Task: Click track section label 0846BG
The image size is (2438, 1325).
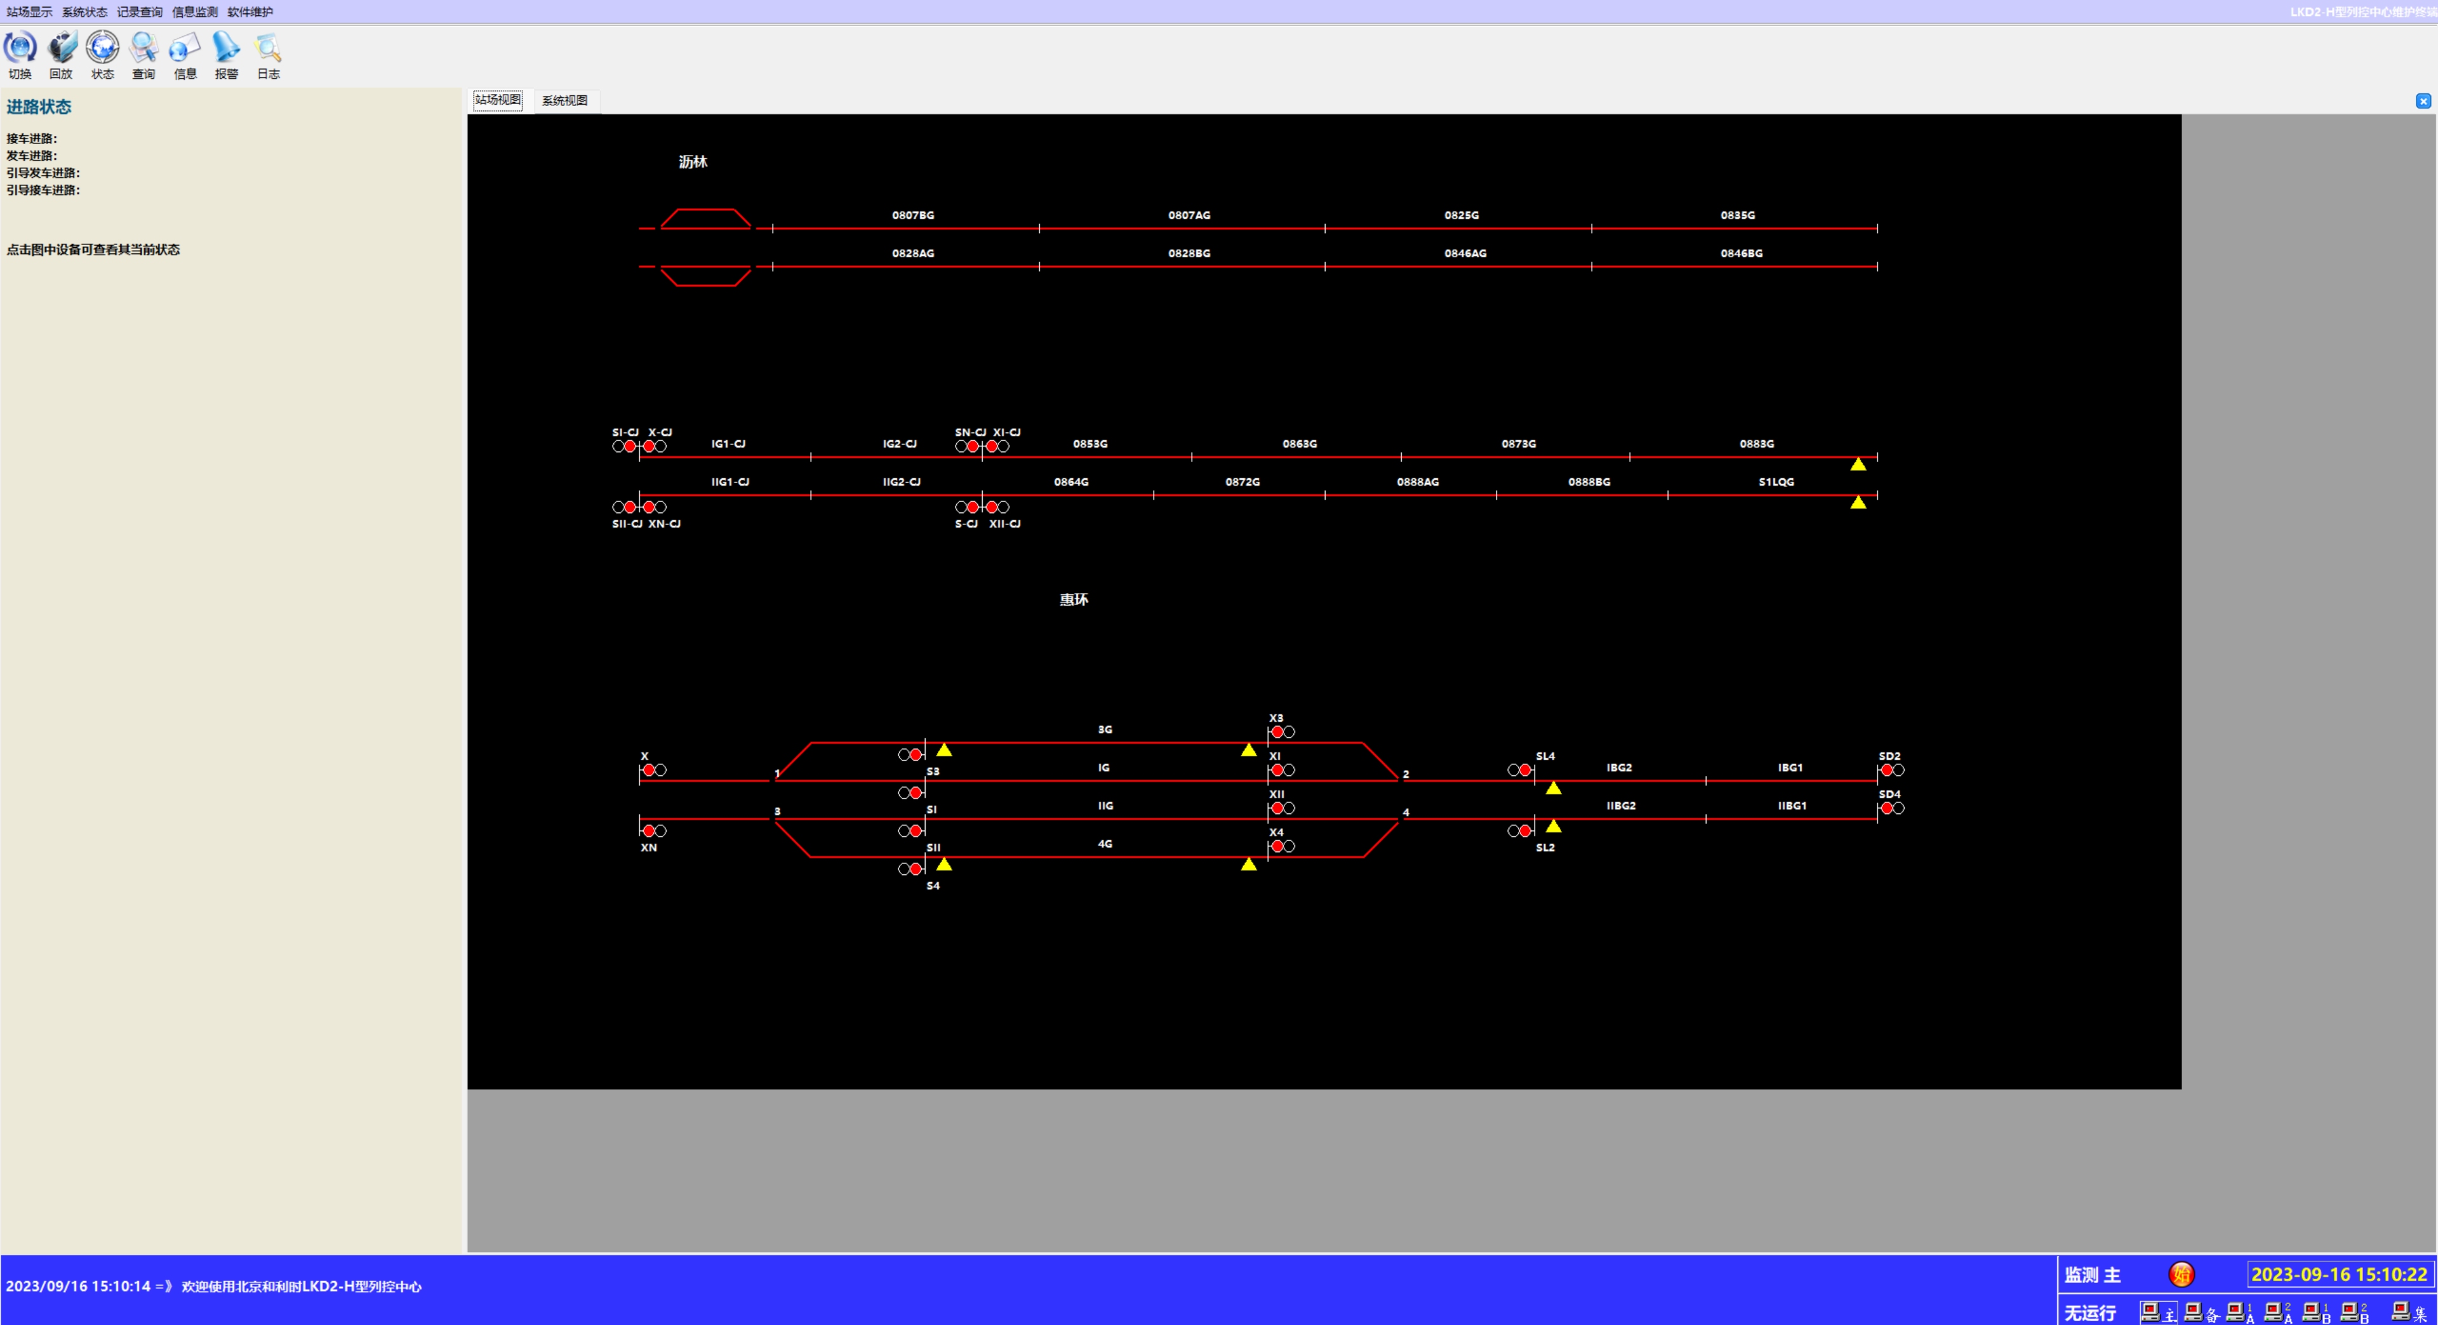Action: 1742,254
